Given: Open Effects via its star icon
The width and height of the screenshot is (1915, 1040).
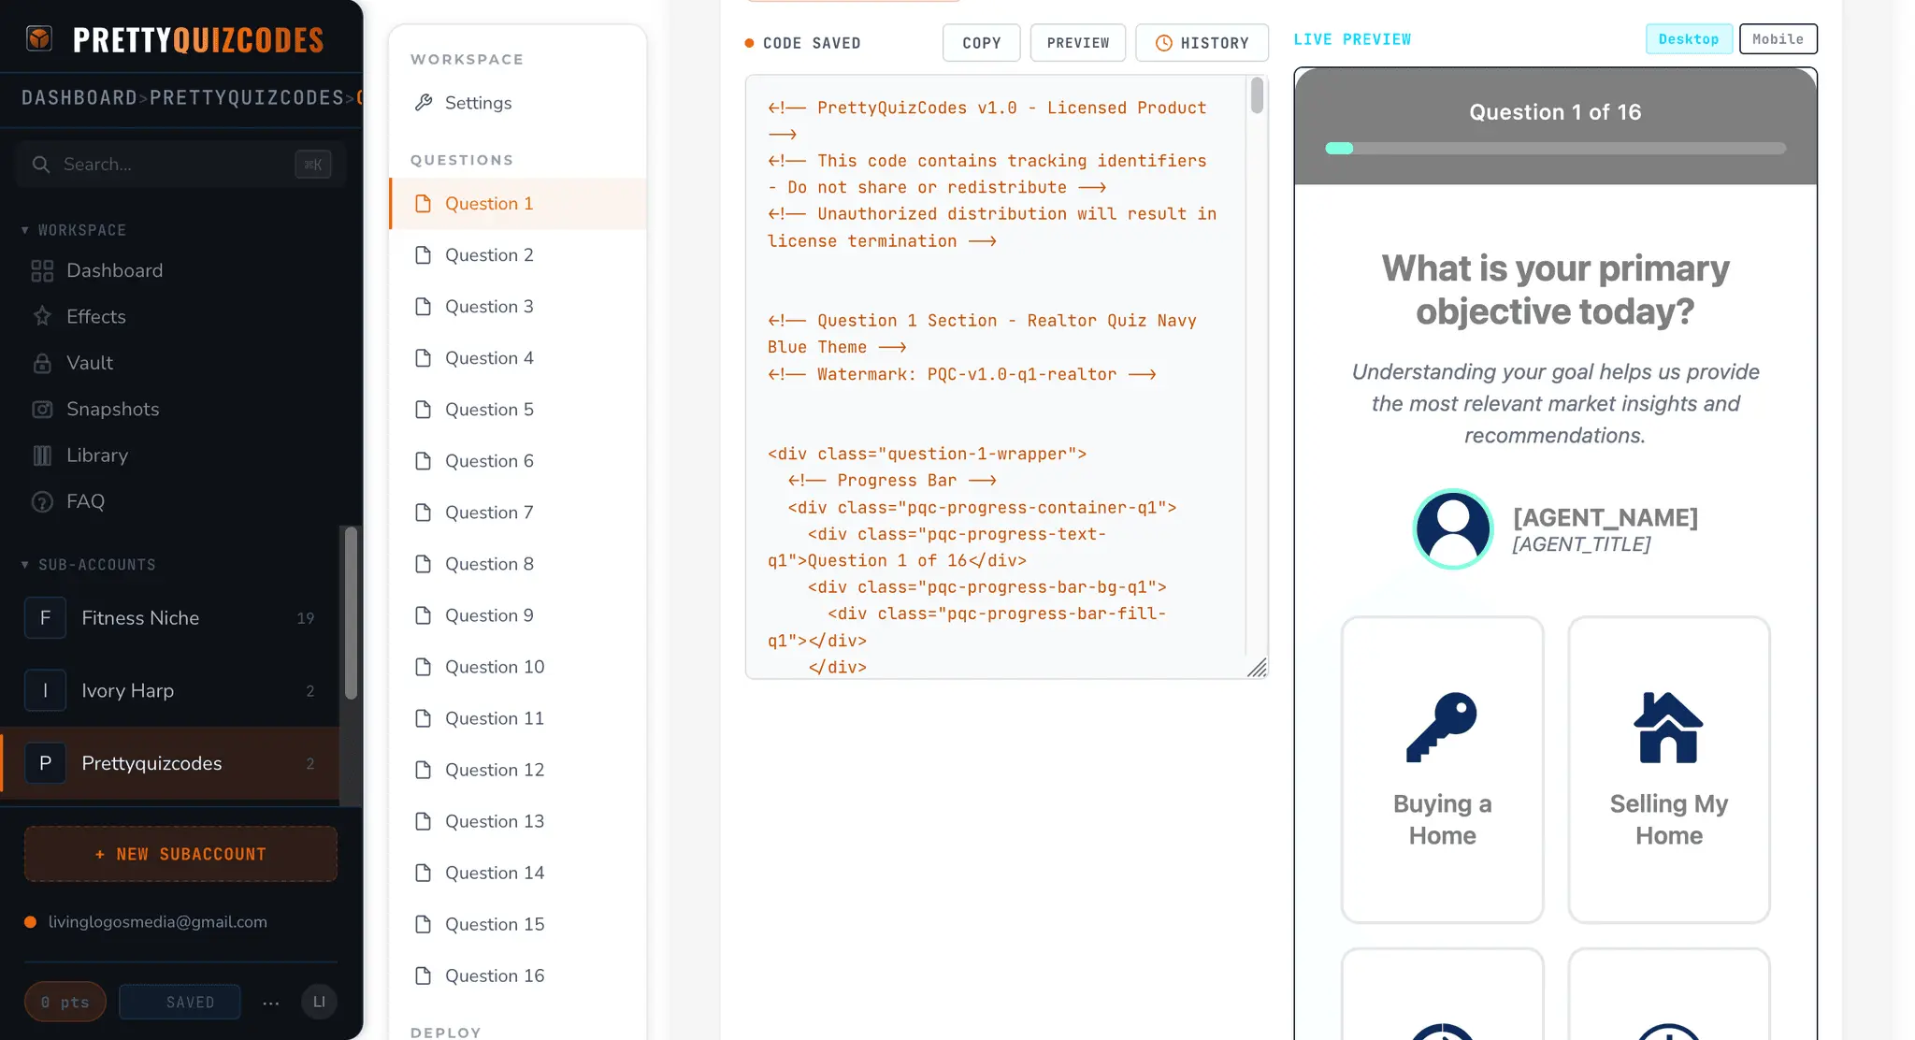Looking at the screenshot, I should click(42, 317).
